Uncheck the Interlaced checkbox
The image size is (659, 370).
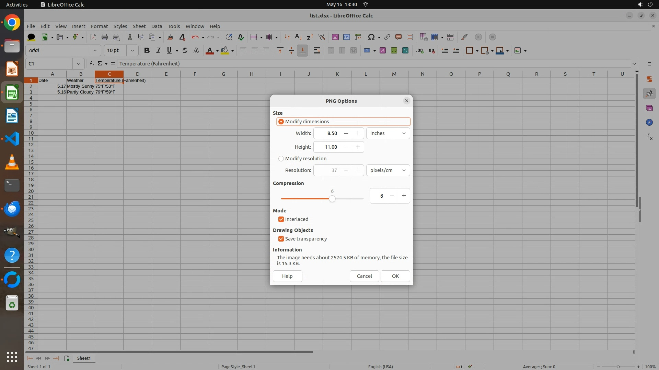tap(281, 219)
